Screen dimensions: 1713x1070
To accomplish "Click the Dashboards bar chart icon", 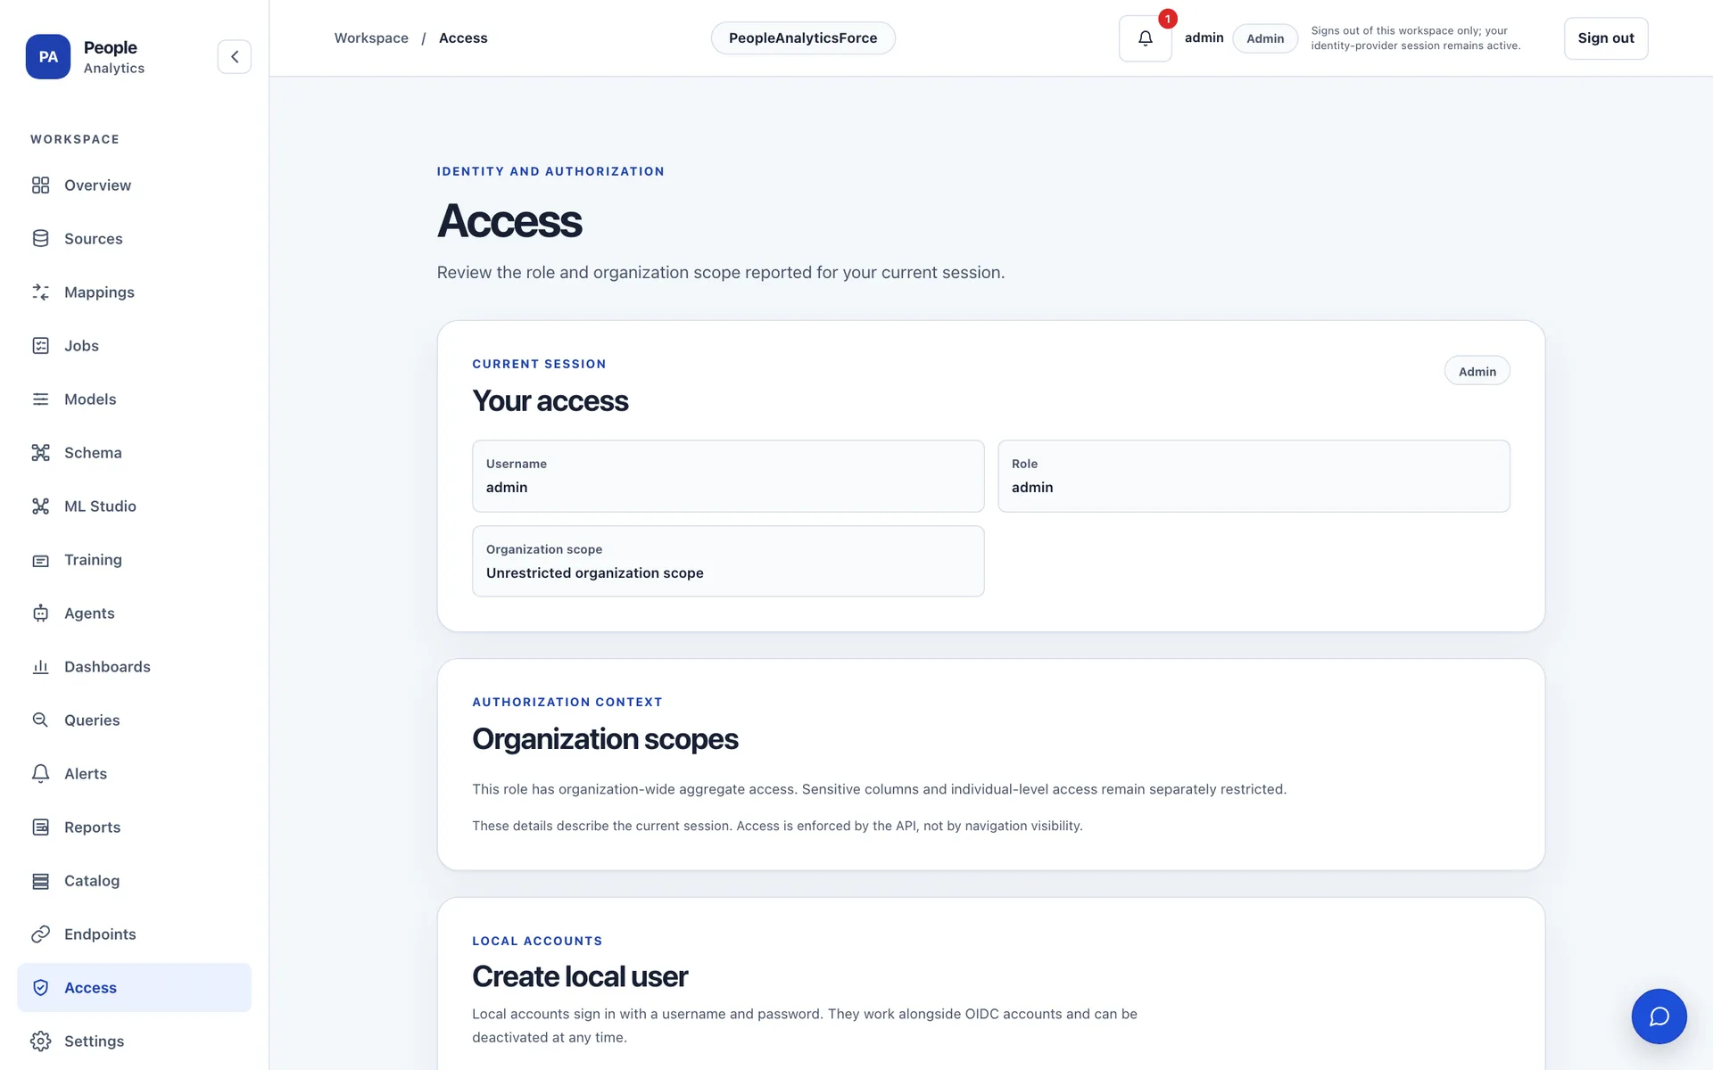I will [x=40, y=666].
